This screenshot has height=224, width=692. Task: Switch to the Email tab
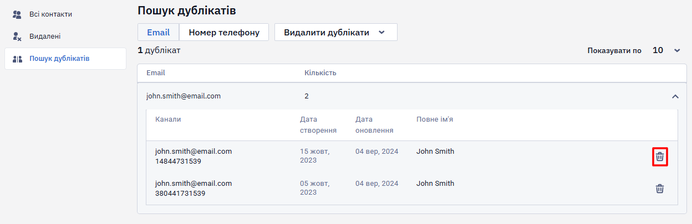click(158, 32)
